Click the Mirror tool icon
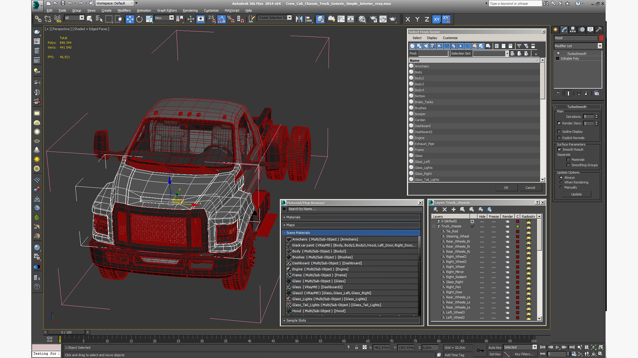Viewport: 638px width, 358px height. click(299, 19)
